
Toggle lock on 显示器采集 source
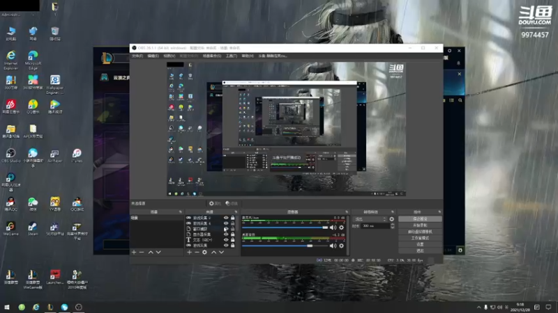pyautogui.click(x=233, y=234)
